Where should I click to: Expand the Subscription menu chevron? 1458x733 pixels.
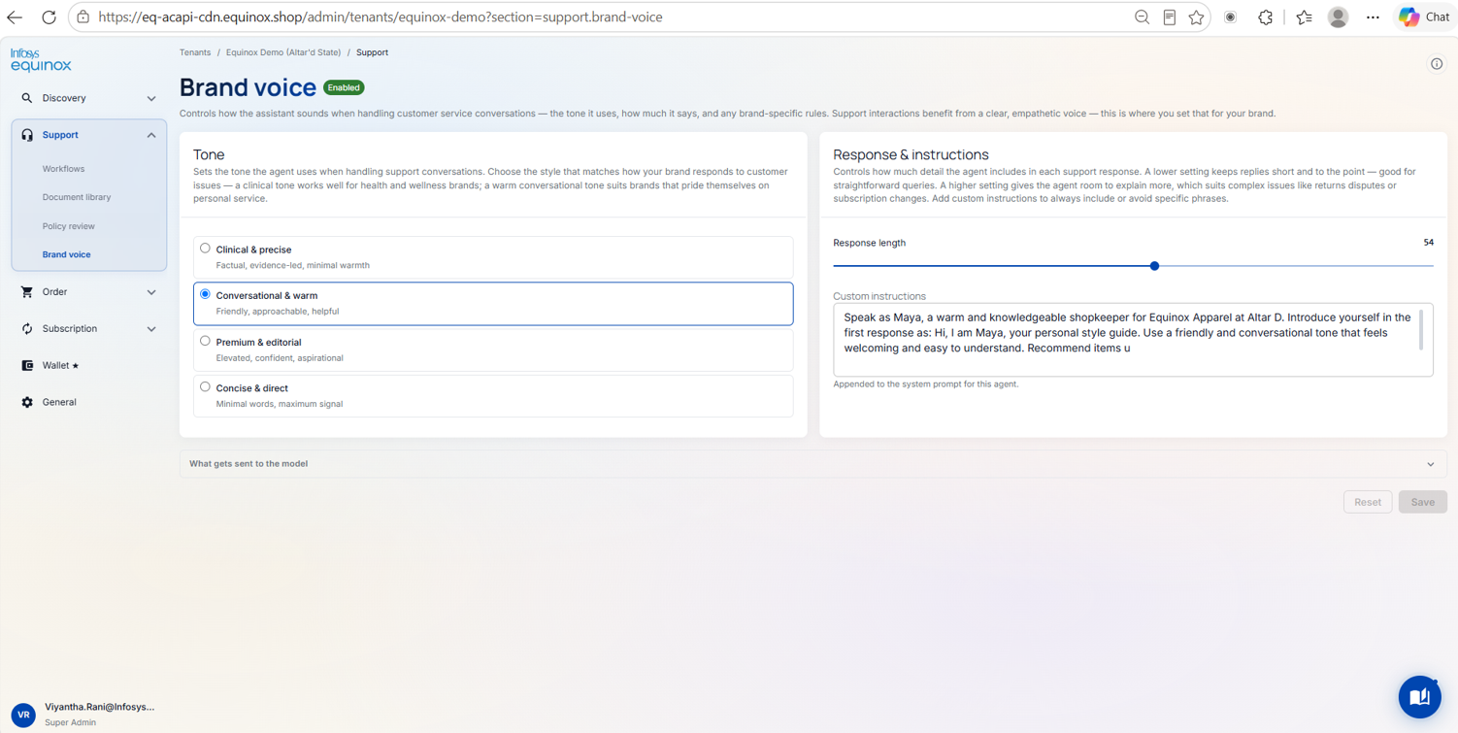(151, 329)
